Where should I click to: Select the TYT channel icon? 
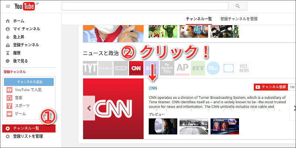[x=90, y=68]
